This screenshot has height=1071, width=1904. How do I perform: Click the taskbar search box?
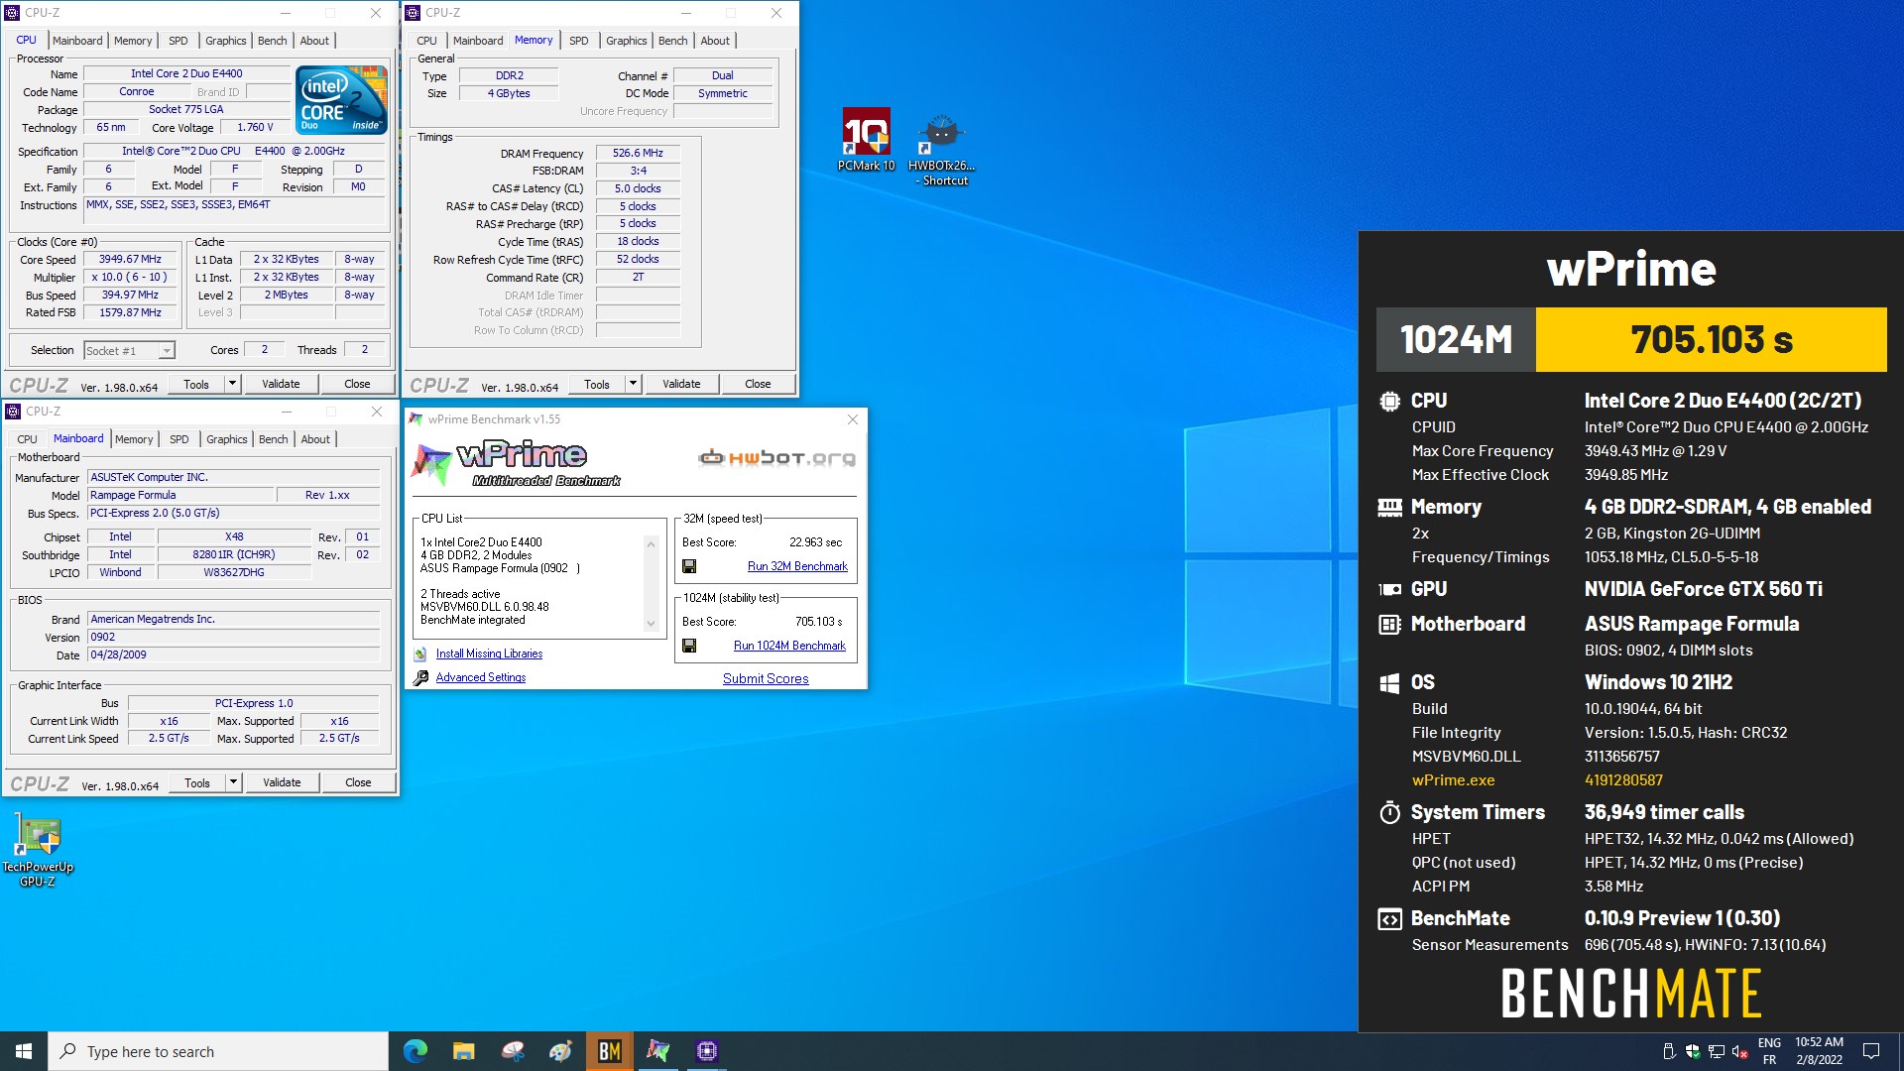coord(218,1051)
